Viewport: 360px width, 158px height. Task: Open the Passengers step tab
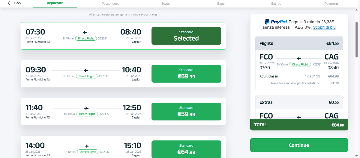110,4
